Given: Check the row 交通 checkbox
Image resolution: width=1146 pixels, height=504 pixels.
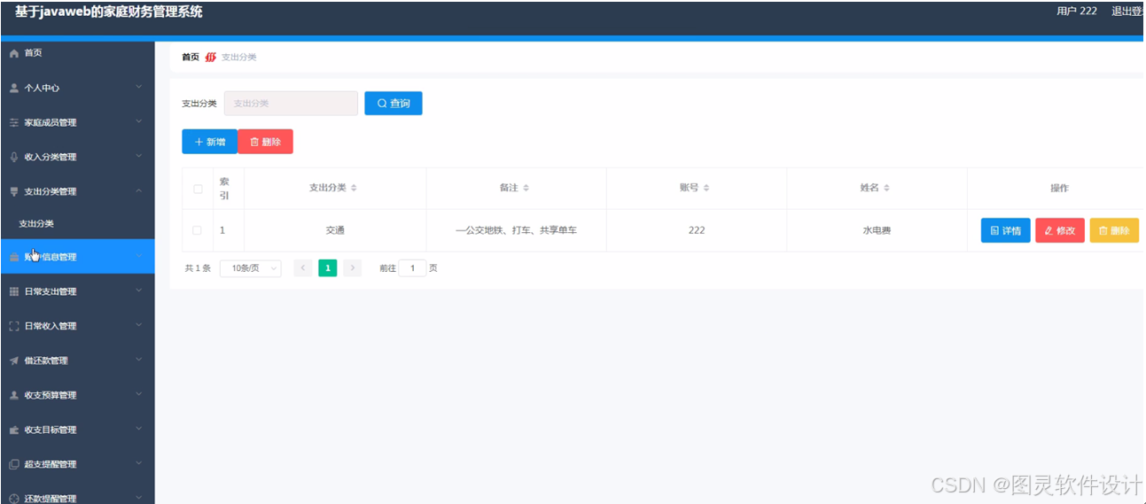Looking at the screenshot, I should 197,230.
